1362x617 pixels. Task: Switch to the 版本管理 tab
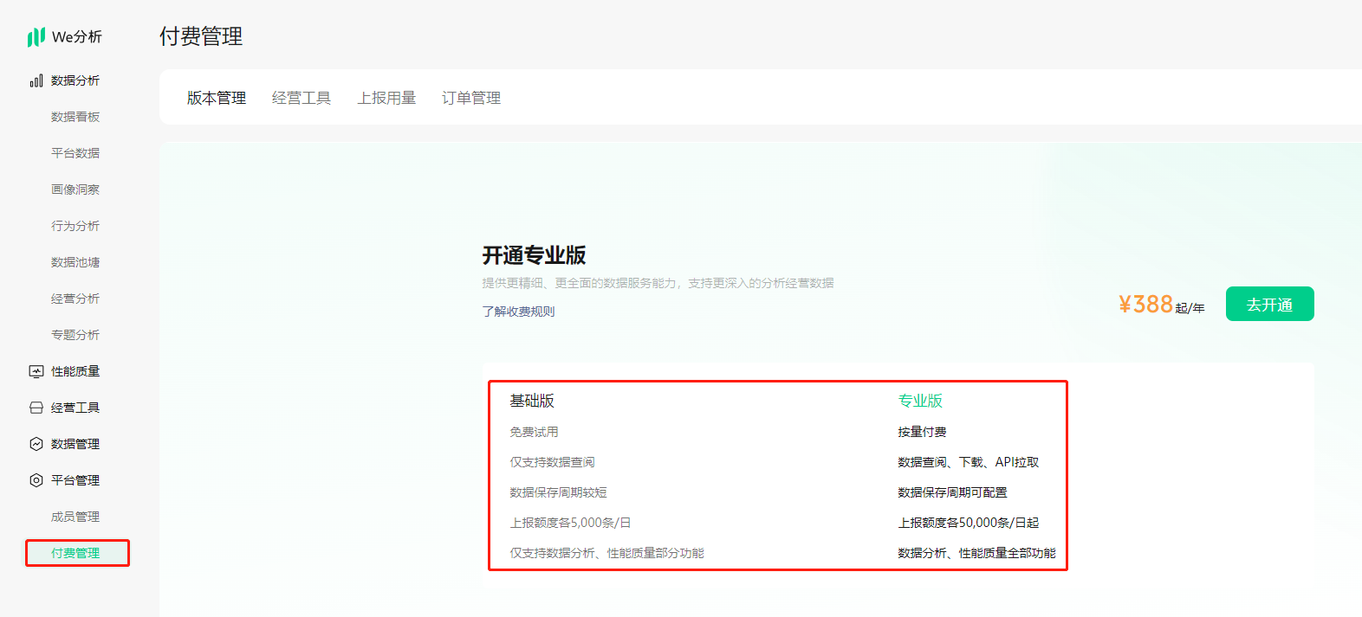coord(217,98)
